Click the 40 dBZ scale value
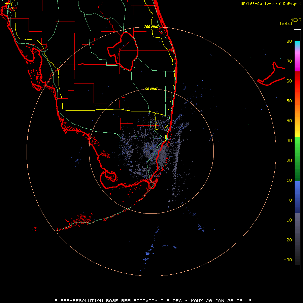Image resolution: width=303 pixels, height=303 pixels. tap(289, 121)
